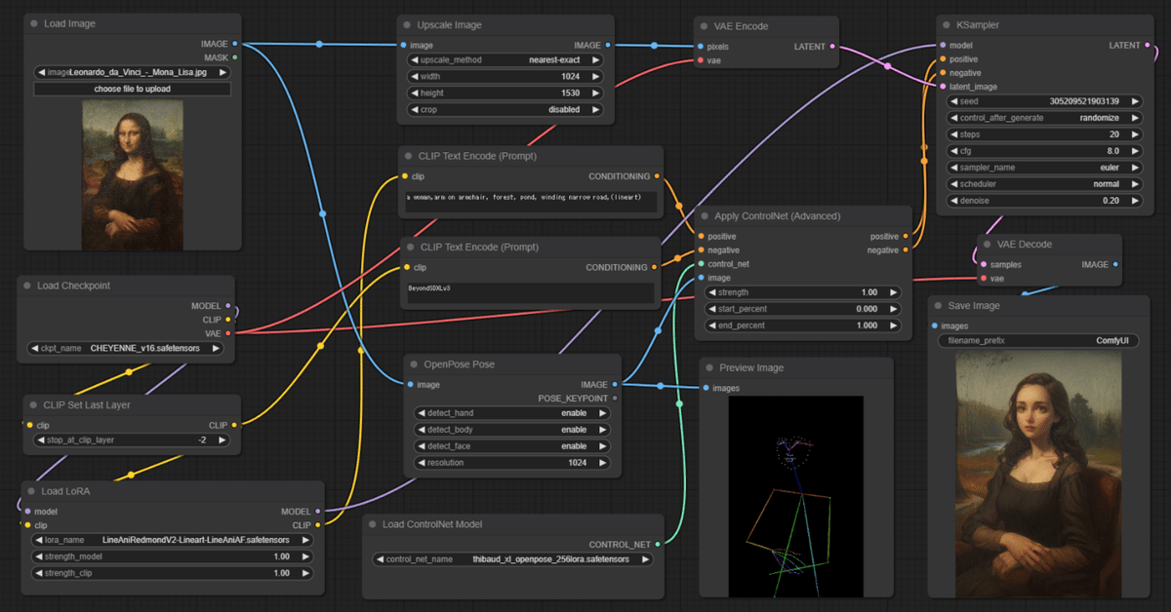Collapse the CLIP Set Last Layer node title dot
The height and width of the screenshot is (612, 1171).
tap(34, 404)
